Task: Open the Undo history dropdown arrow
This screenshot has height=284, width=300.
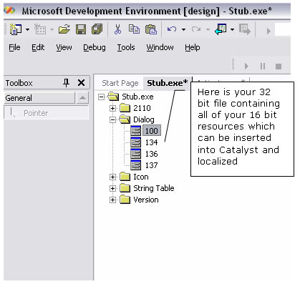Action: (x=183, y=29)
